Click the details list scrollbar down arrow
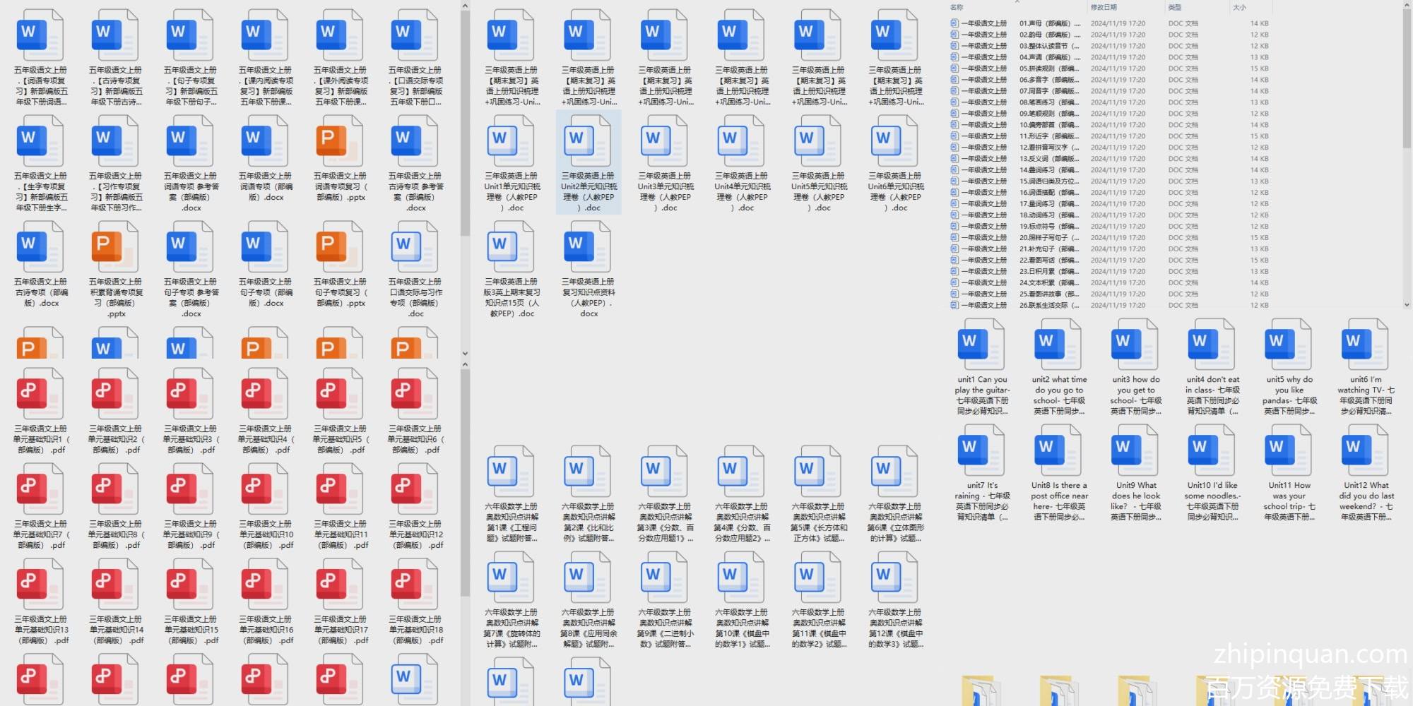The height and width of the screenshot is (706, 1413). coord(1407,305)
